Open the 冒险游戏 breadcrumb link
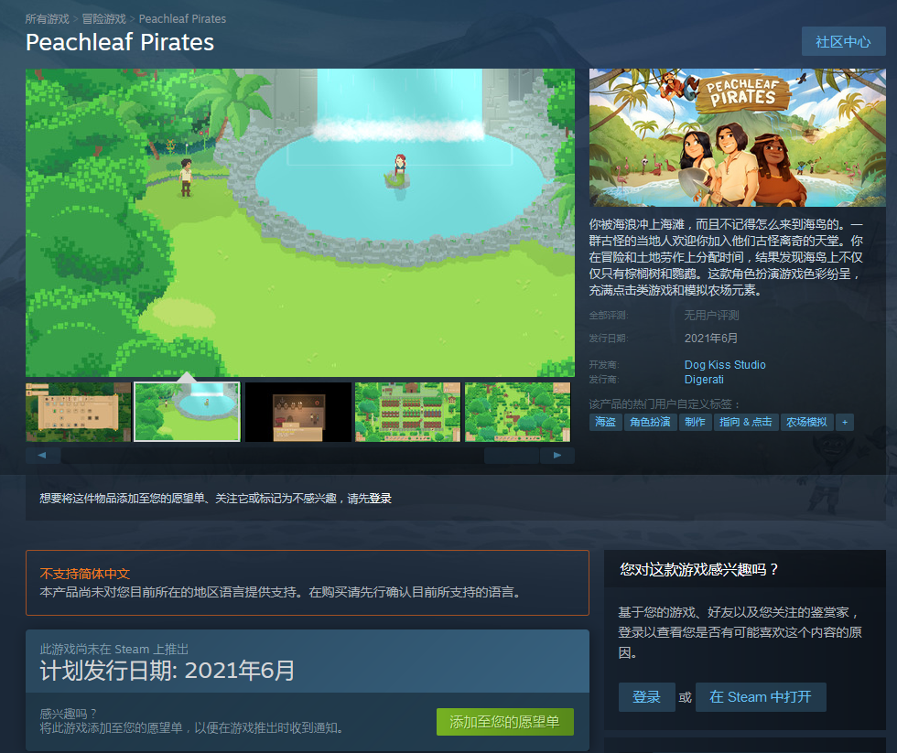 pos(103,19)
